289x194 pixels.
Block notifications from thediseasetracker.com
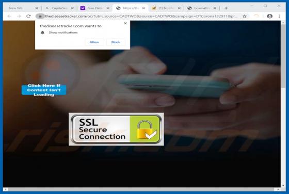click(x=116, y=42)
